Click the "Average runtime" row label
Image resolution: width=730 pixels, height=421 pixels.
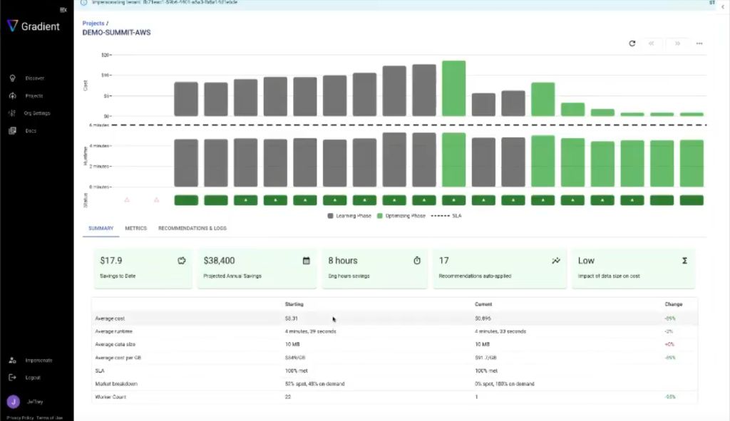113,332
